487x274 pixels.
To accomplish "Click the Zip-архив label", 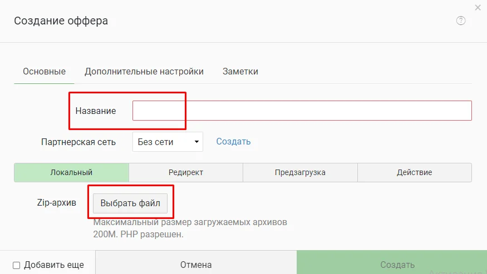I will click(56, 203).
